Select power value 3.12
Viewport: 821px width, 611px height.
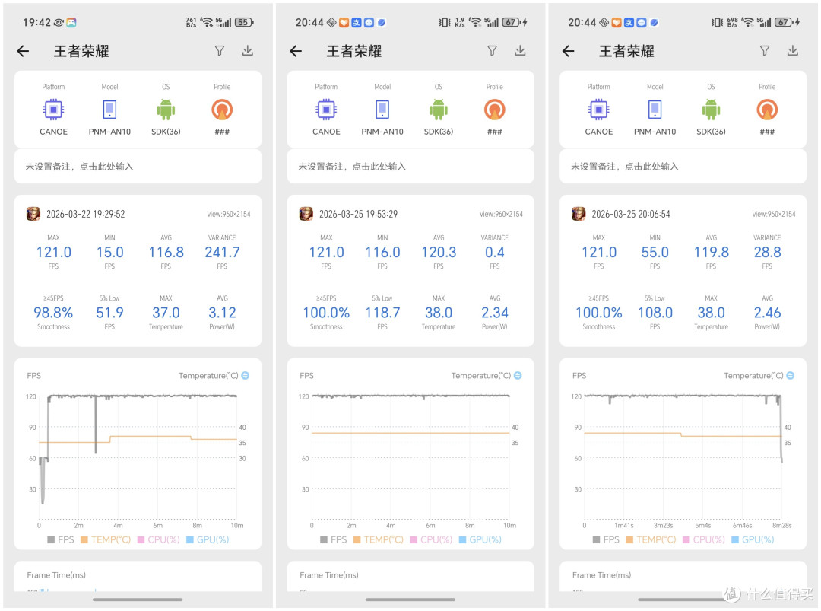[222, 313]
